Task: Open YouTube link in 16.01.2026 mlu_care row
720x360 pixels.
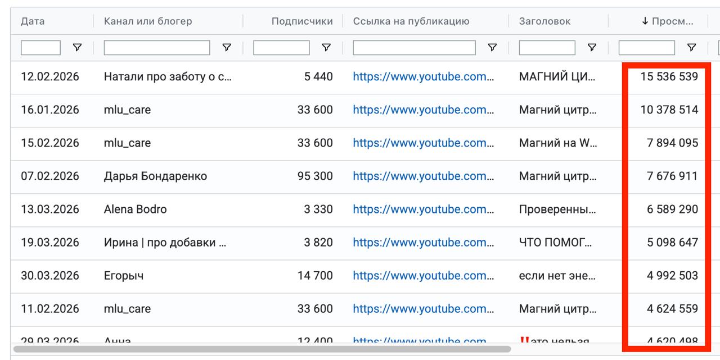Action: click(424, 110)
